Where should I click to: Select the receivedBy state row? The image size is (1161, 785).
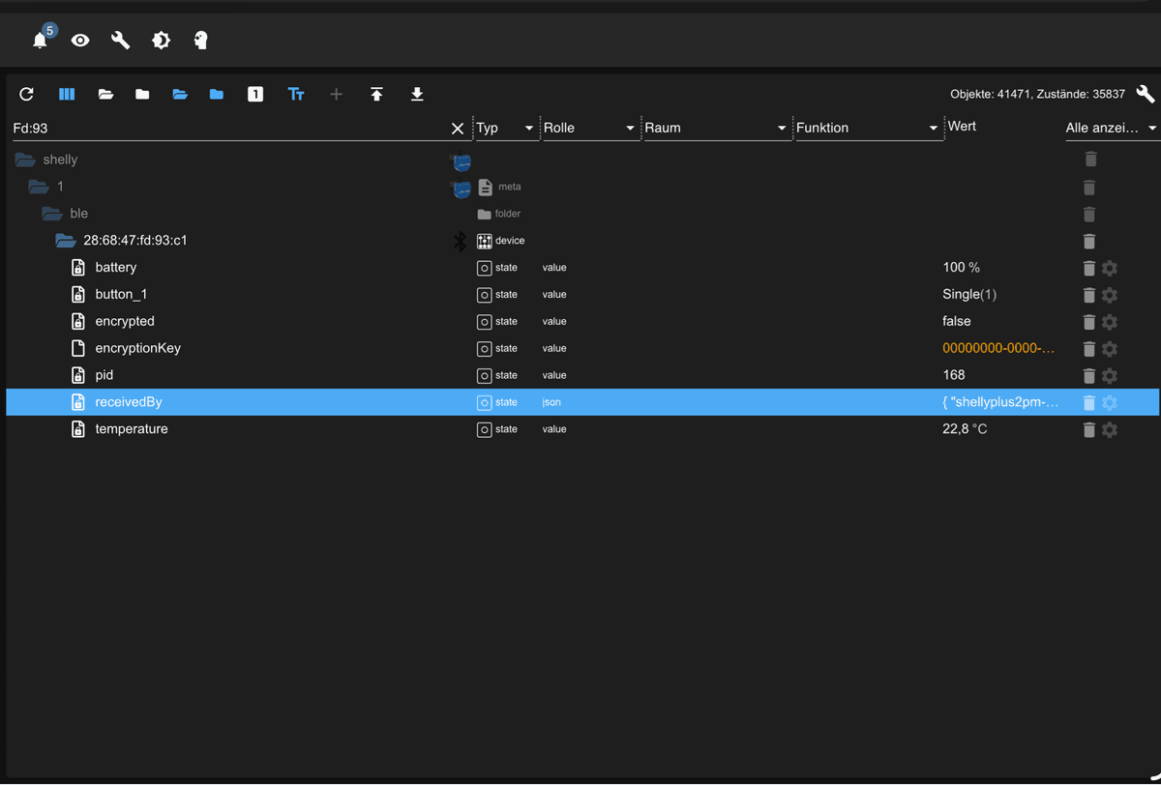582,402
